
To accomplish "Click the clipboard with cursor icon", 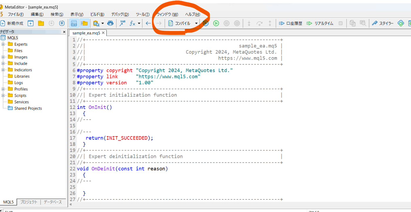I will [96, 23].
